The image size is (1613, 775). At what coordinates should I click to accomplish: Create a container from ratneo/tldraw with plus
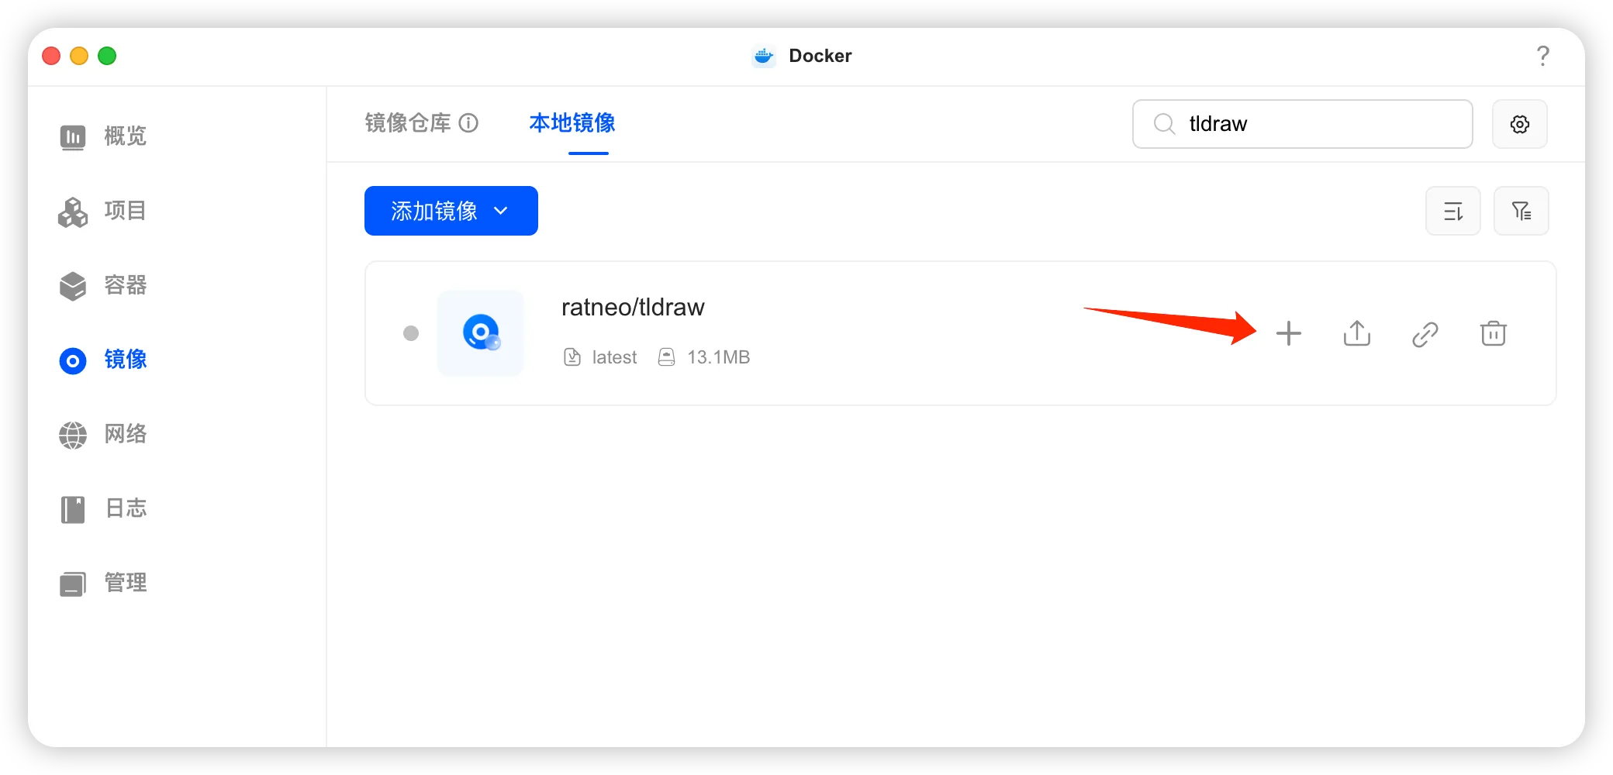point(1289,333)
